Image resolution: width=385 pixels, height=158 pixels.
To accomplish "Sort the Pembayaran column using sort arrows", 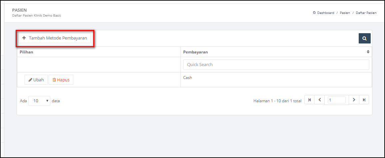I will (x=368, y=52).
